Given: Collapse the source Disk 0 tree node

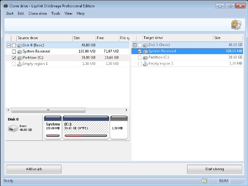Looking at the screenshot, I should point(9,45).
